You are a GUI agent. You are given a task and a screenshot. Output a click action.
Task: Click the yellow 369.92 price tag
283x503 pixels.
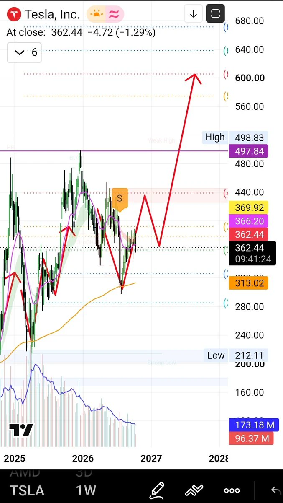tap(248, 207)
